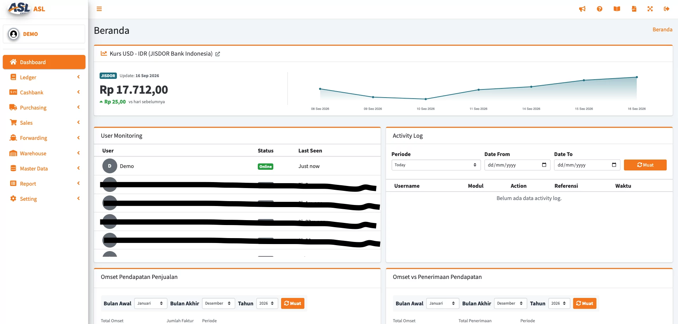Open external link icon next to Kurs title
Image resolution: width=678 pixels, height=324 pixels.
point(218,54)
